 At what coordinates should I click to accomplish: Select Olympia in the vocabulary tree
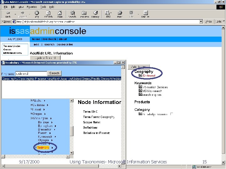pyautogui.click(x=43, y=140)
